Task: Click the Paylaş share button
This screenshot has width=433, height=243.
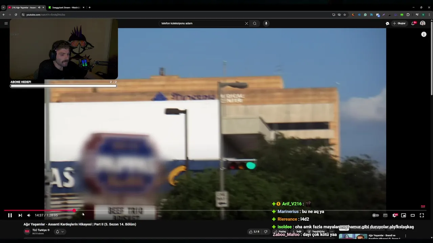Action: 280,232
